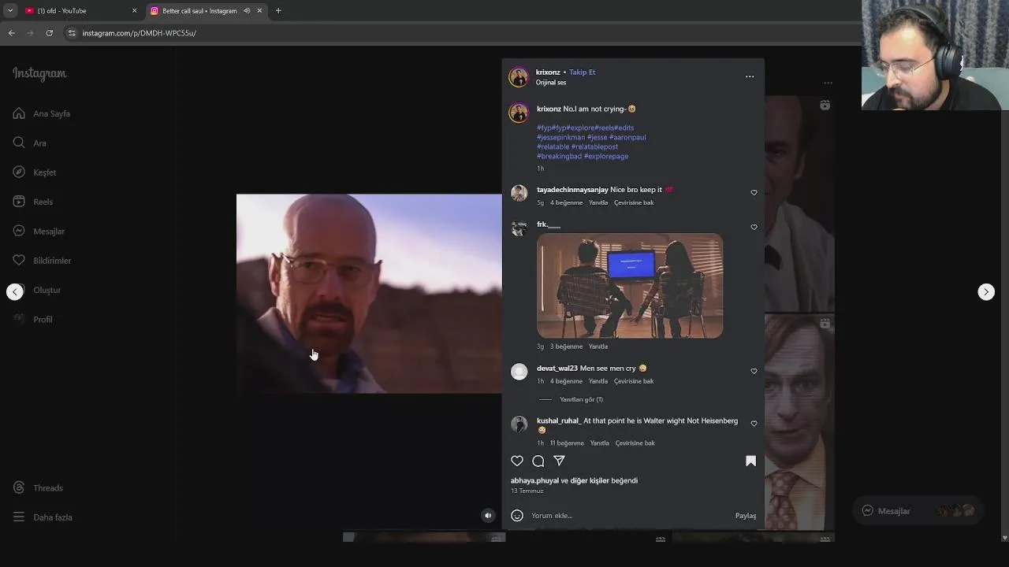This screenshot has height=567, width=1009.
Task: Open diğer kişiler likes list
Action: 590,480
